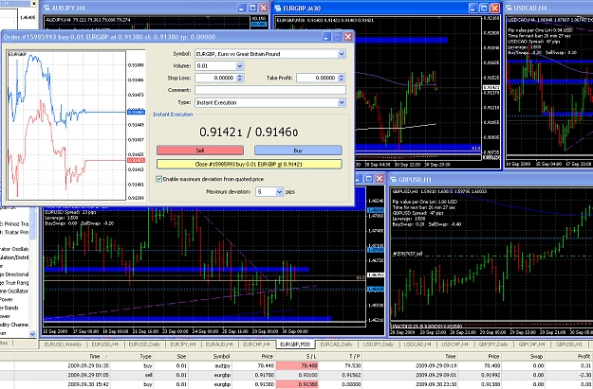This screenshot has width=593, height=389.
Task: Select the 'ge Directional' indicator in Navigator
Action: [x=14, y=274]
